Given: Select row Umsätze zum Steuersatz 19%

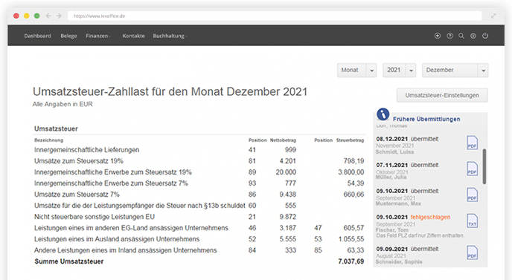Looking at the screenshot, I should pyautogui.click(x=199, y=161).
